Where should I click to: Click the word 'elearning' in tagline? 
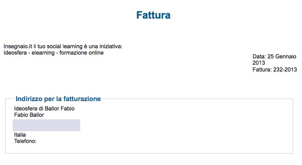pyautogui.click(x=43, y=53)
